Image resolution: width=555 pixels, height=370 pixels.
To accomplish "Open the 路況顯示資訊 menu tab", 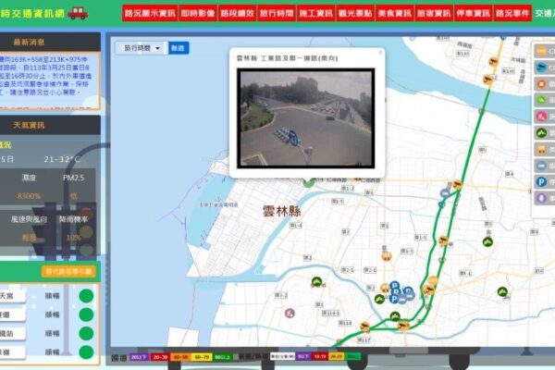I will (150, 13).
